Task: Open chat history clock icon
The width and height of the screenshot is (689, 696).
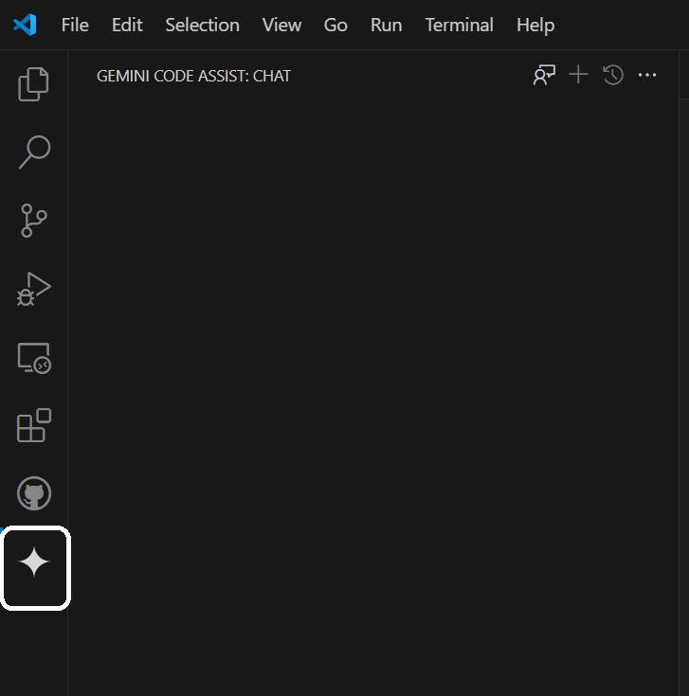Action: (x=613, y=75)
